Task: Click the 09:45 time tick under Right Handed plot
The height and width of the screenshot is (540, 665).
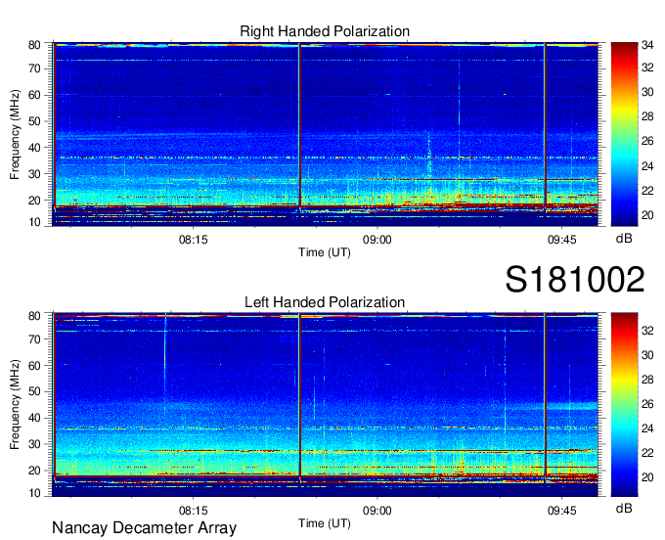Action: (562, 240)
